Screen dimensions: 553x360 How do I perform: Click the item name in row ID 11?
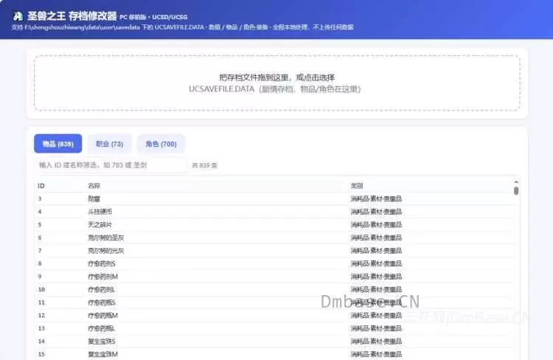pyautogui.click(x=102, y=302)
